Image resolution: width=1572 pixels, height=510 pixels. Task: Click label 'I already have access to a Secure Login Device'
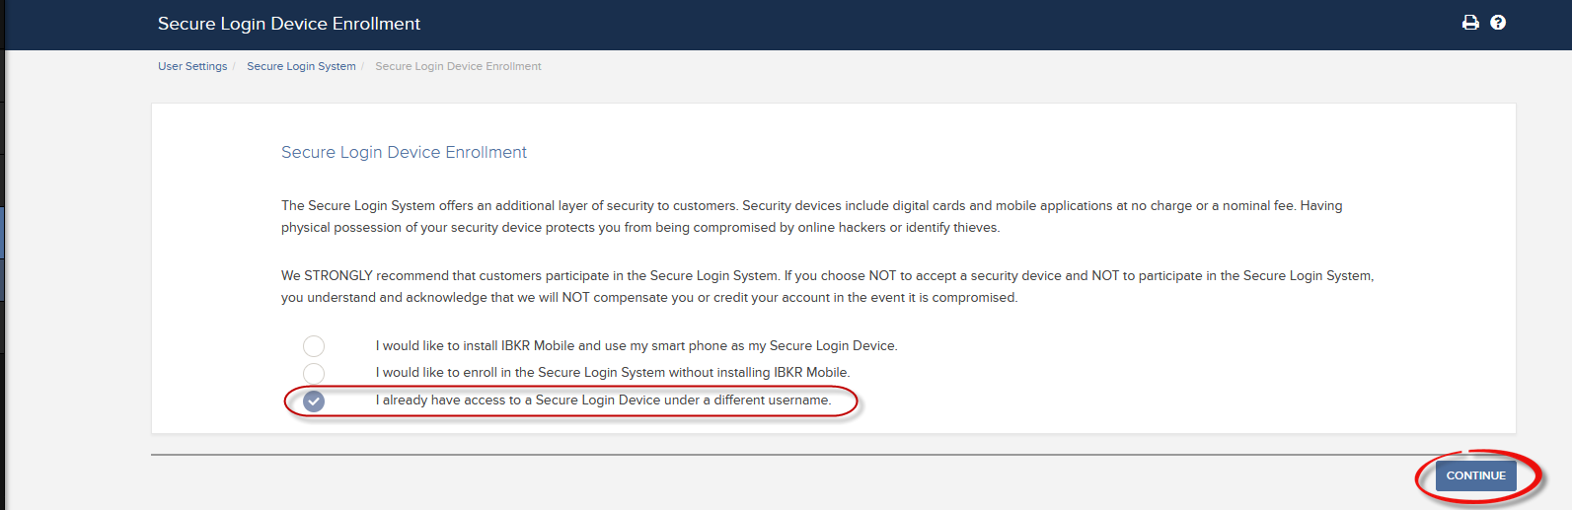[x=603, y=401]
